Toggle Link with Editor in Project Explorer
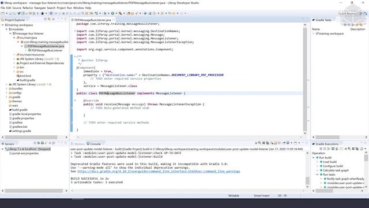 point(49,19)
